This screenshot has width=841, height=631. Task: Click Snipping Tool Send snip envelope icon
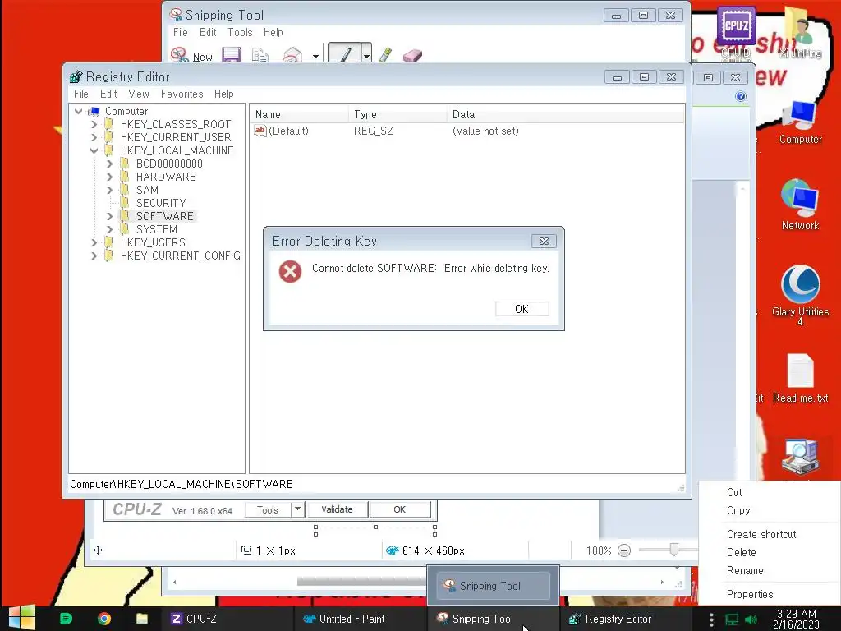click(292, 55)
